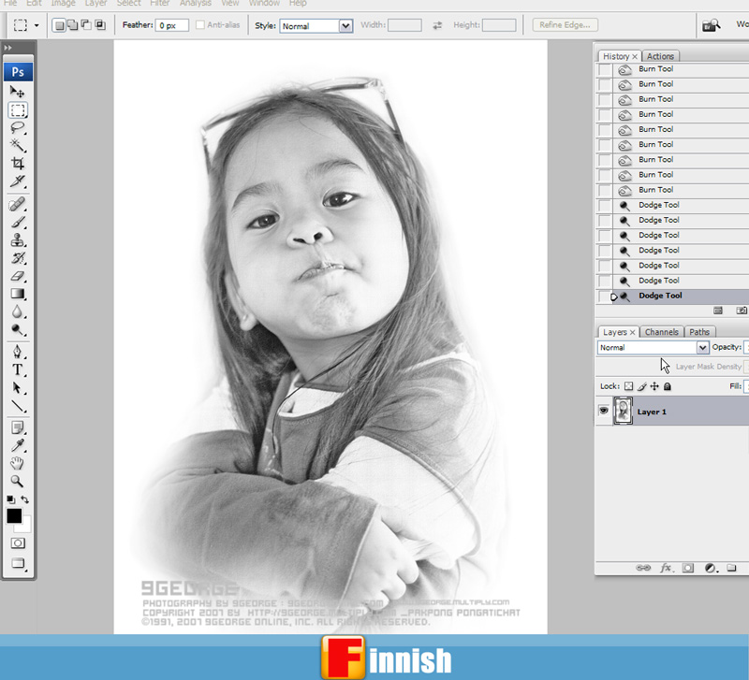Viewport: 749px width, 680px height.
Task: Select the Path Selection tool
Action: pyautogui.click(x=17, y=388)
